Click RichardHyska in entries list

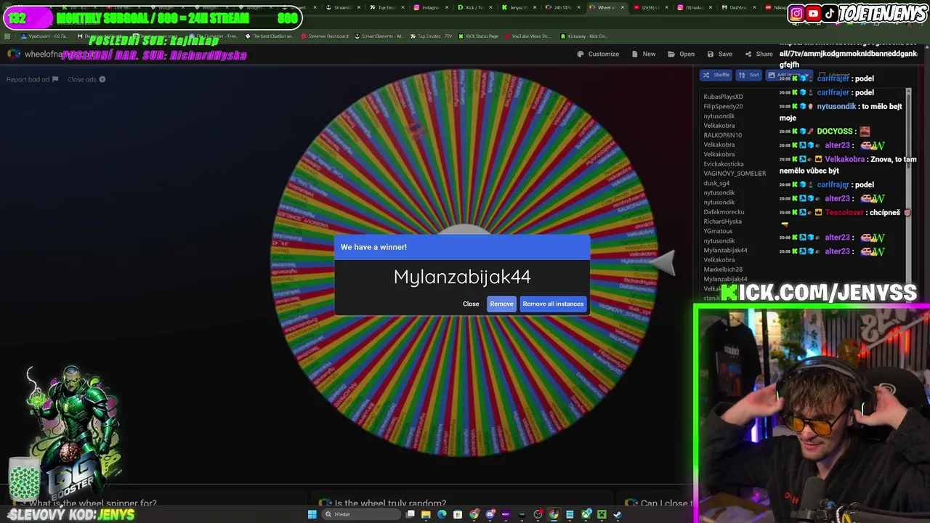coord(722,222)
